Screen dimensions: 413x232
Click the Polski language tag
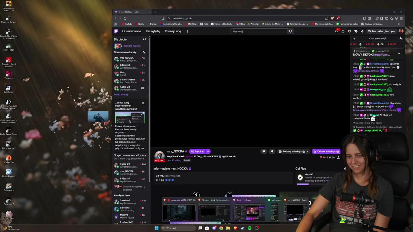[187, 160]
